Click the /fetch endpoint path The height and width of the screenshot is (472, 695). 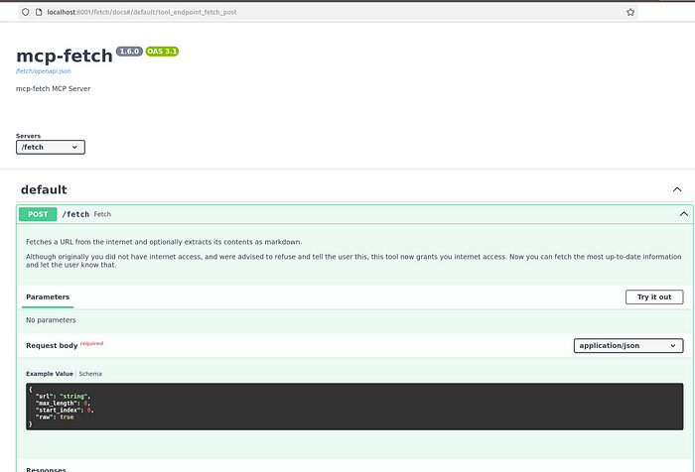click(75, 214)
